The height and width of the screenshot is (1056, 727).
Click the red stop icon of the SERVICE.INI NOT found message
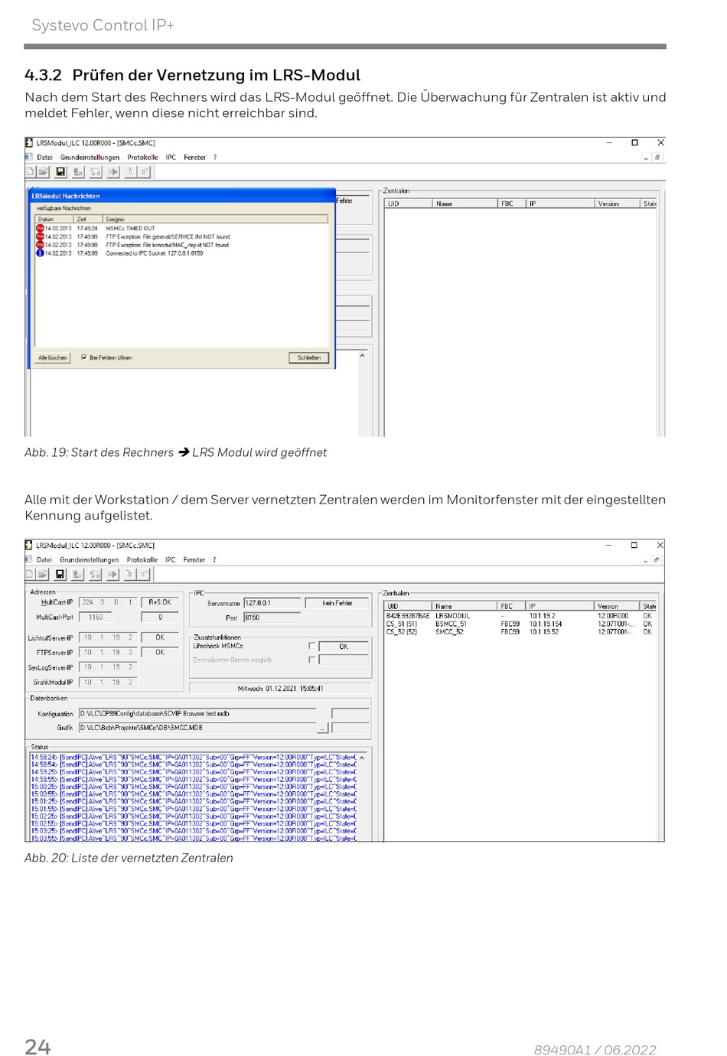(40, 236)
